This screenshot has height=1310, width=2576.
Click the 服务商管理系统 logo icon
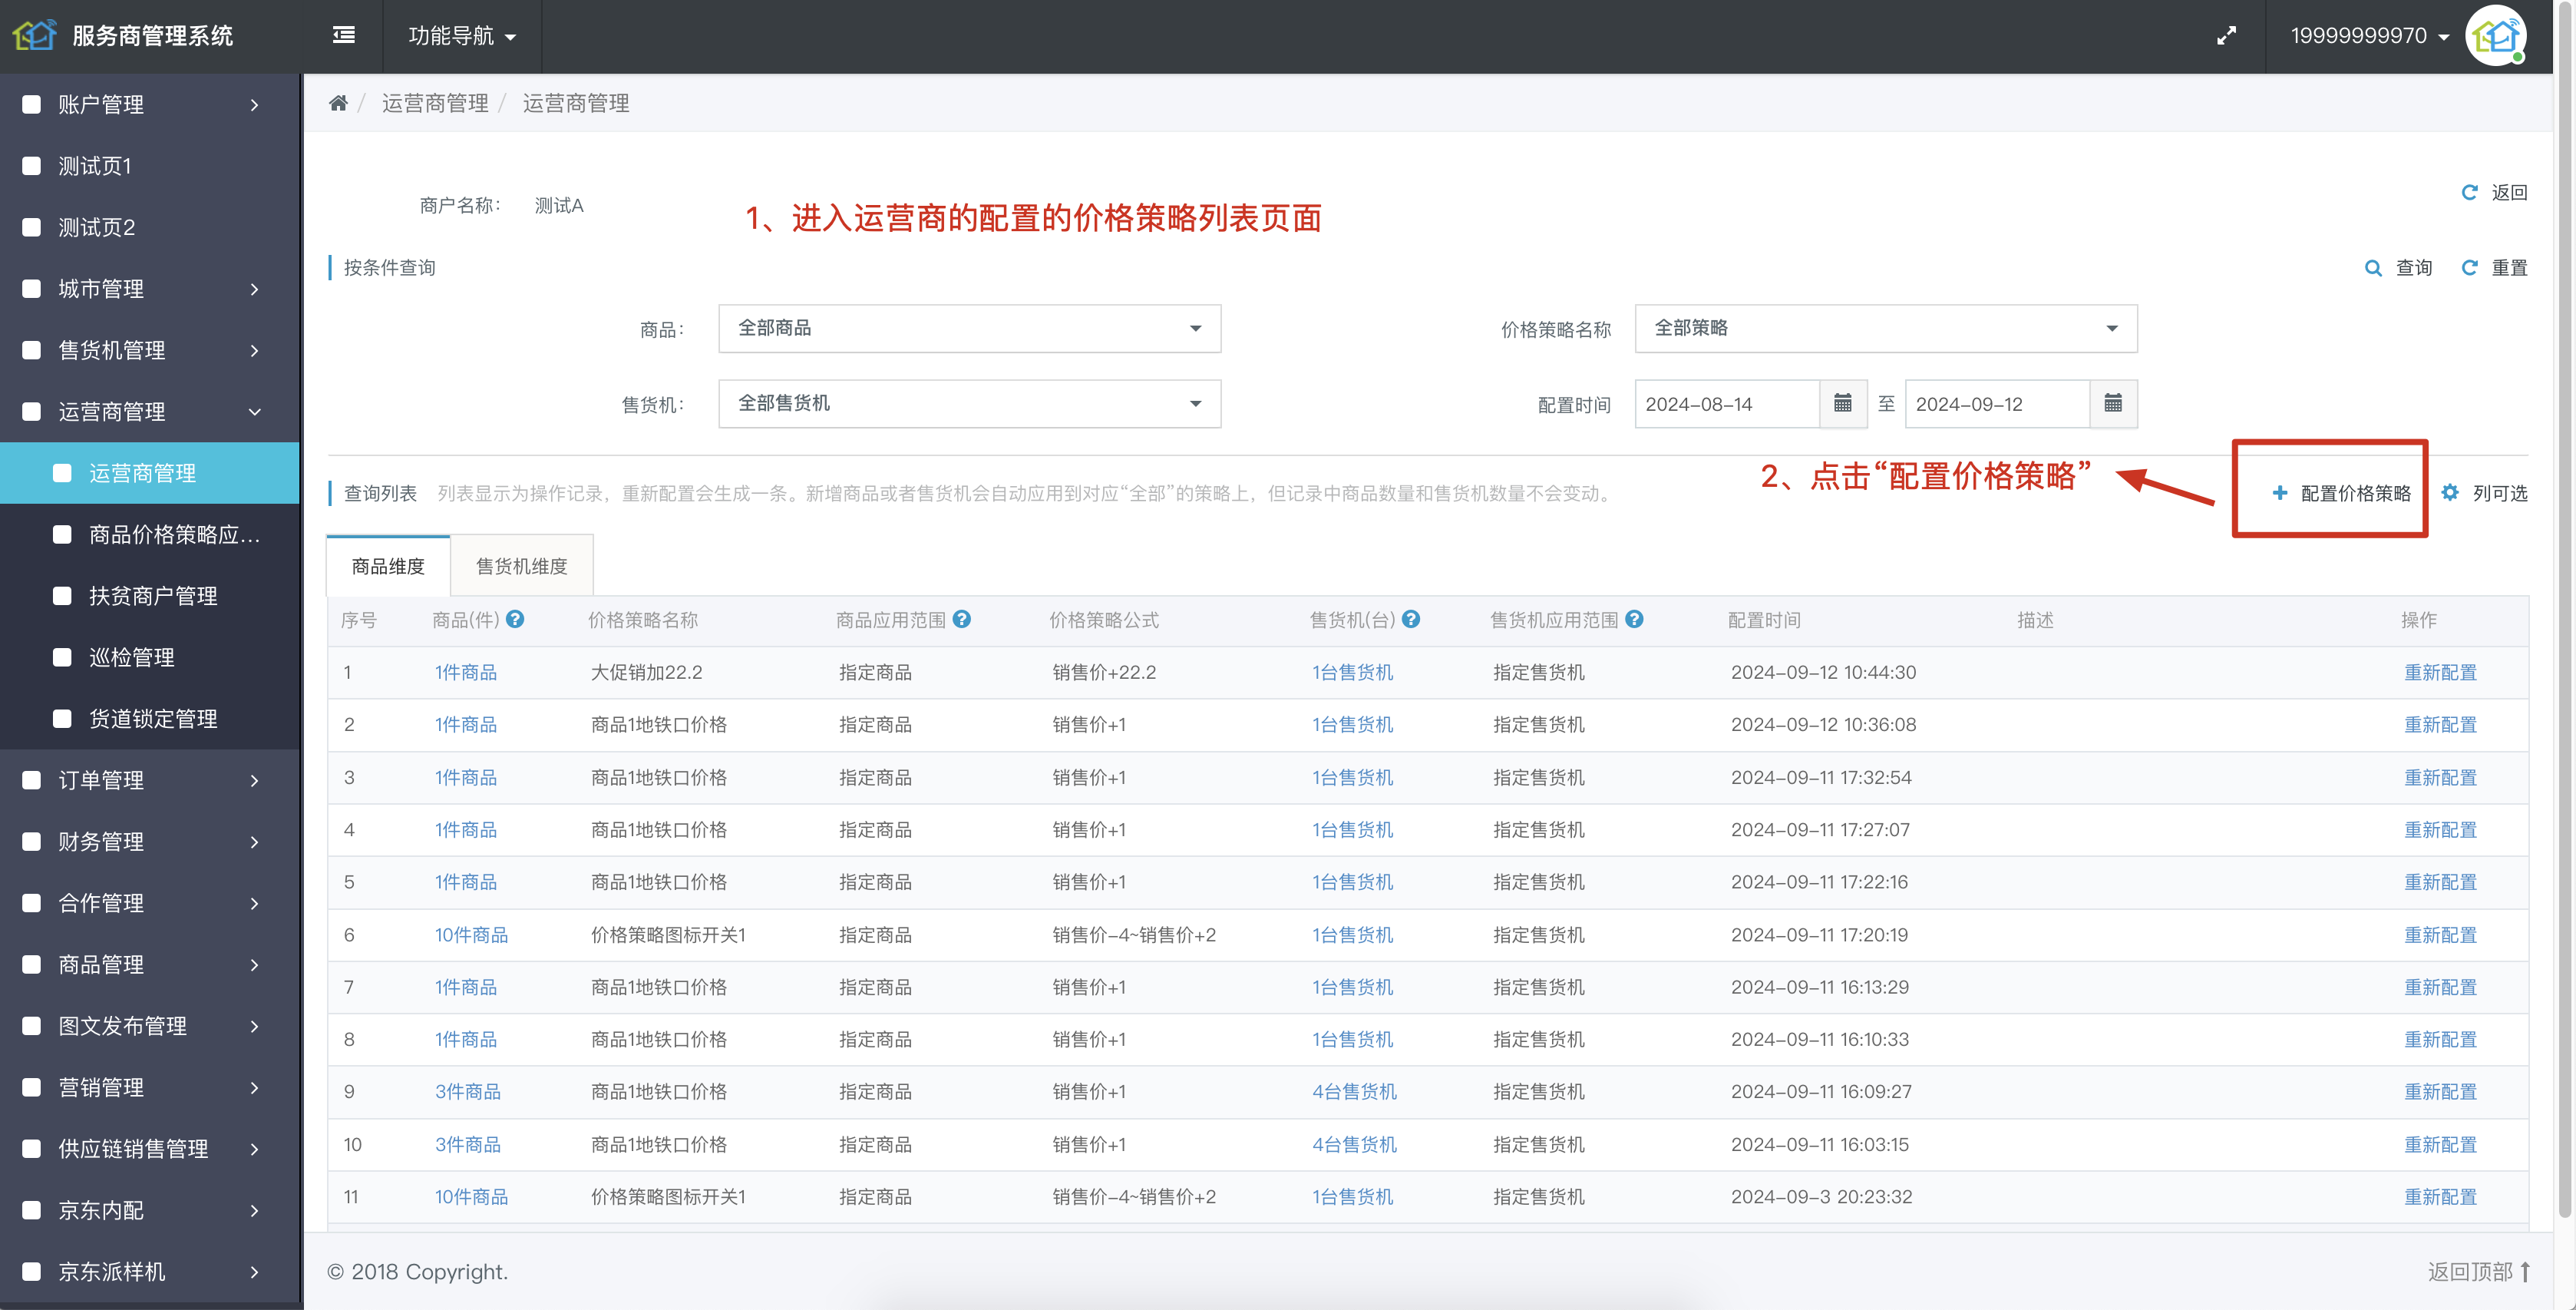[x=35, y=35]
